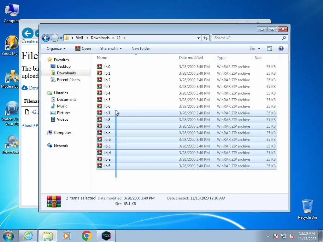Select lib 2 archive icon
Screen dimensions: 323x242
click(x=100, y=80)
